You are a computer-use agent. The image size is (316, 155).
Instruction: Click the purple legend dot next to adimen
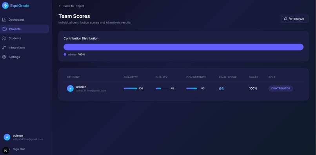point(65,54)
